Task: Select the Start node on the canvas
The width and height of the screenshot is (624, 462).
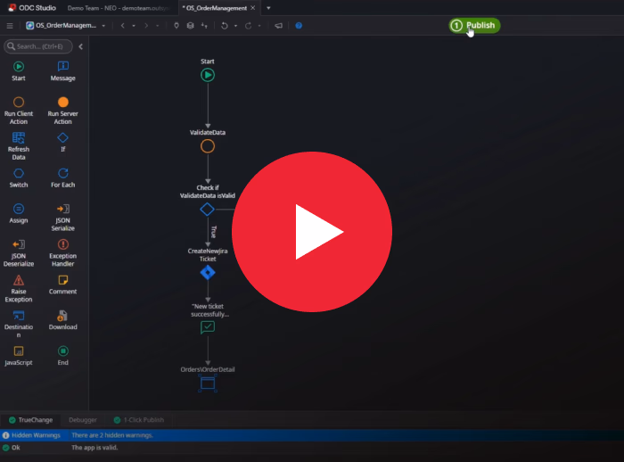Action: click(208, 75)
